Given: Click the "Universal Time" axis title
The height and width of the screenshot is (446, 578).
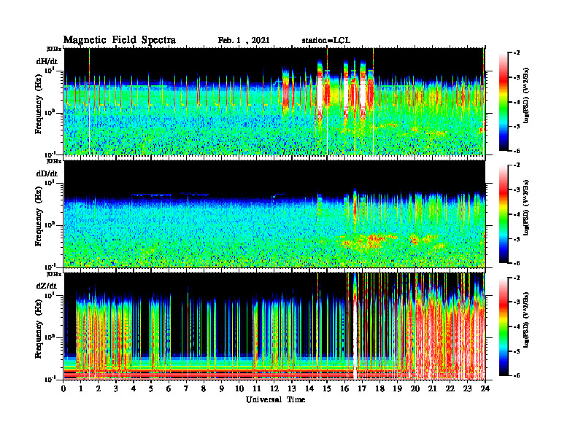Looking at the screenshot, I should 275,399.
